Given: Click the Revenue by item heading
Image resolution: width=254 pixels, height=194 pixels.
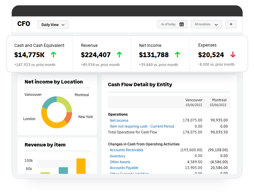Looking at the screenshot, I should [45, 145].
